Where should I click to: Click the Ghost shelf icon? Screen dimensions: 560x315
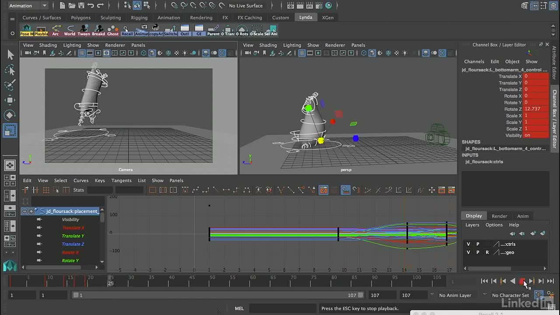[113, 30]
